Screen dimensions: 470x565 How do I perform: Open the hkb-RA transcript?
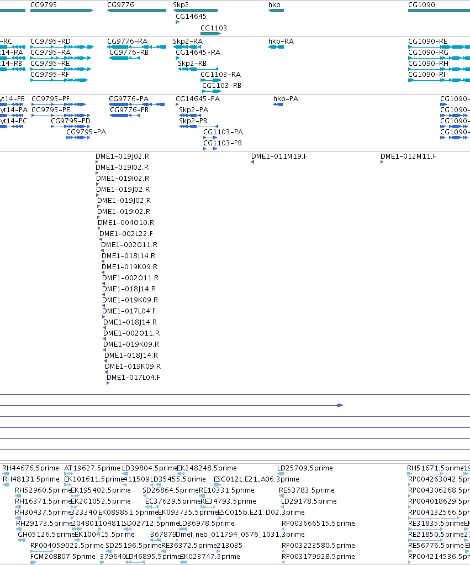pyautogui.click(x=281, y=41)
